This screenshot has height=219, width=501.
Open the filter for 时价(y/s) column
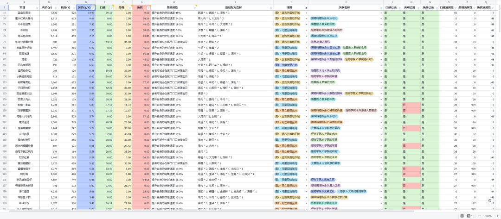(93, 7)
